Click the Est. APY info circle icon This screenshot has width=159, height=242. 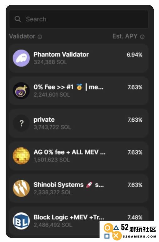142,37
